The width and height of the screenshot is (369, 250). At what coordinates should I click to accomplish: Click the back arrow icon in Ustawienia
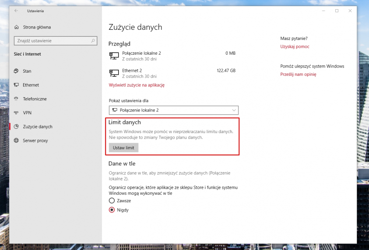pos(16,11)
